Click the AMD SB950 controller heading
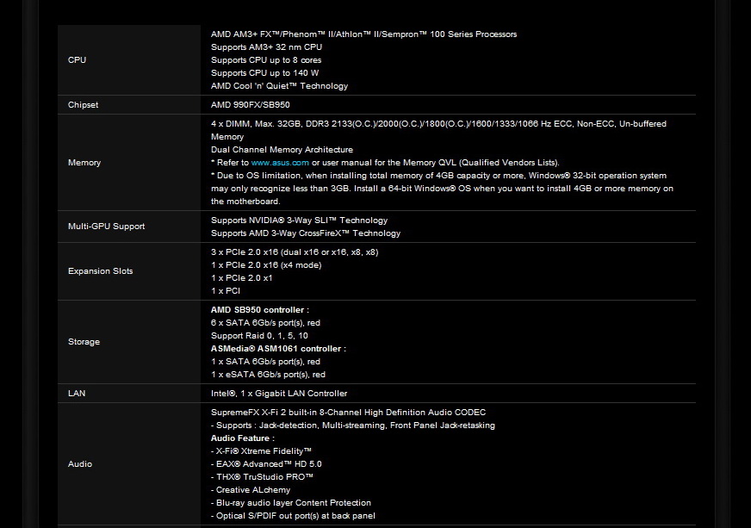The image size is (751, 528). tap(259, 310)
